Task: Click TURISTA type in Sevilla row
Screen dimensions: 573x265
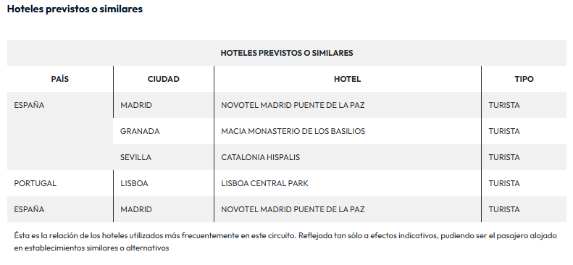Action: click(x=504, y=157)
